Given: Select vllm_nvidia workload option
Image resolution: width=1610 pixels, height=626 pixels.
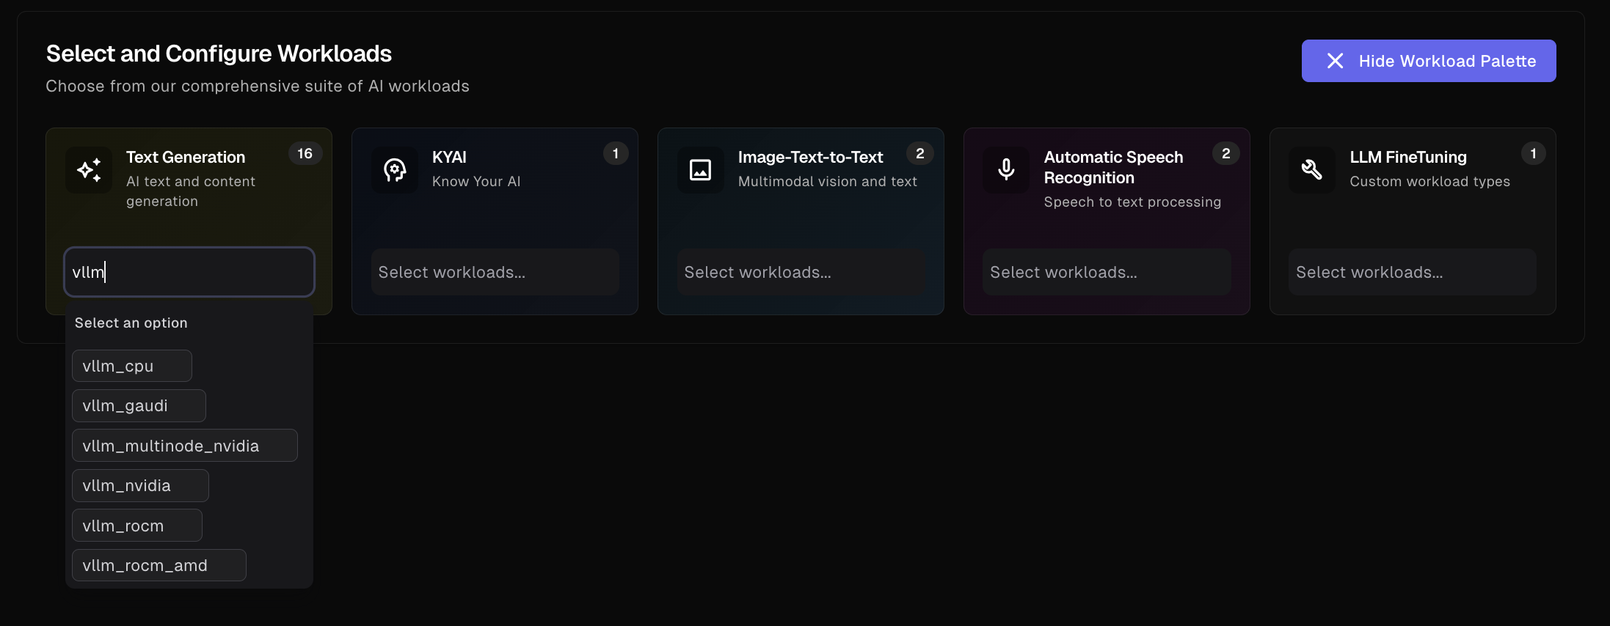Looking at the screenshot, I should [x=140, y=485].
